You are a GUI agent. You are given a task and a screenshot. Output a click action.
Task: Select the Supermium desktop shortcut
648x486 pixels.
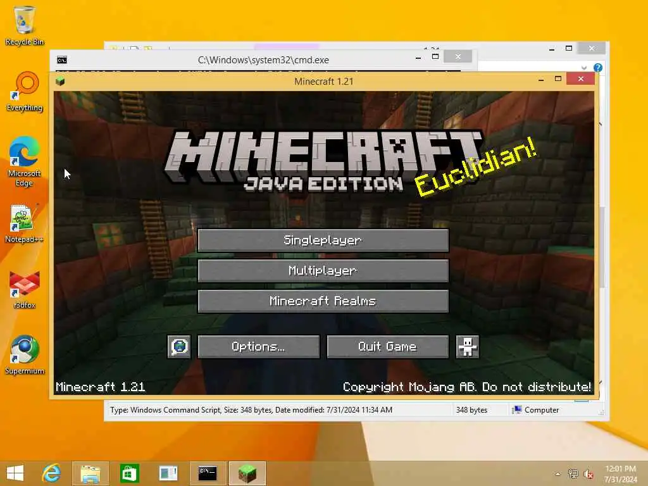click(25, 355)
